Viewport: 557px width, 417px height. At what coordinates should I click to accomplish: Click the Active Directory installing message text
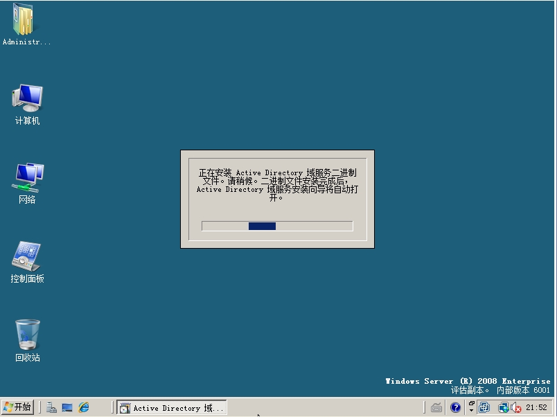(x=277, y=184)
